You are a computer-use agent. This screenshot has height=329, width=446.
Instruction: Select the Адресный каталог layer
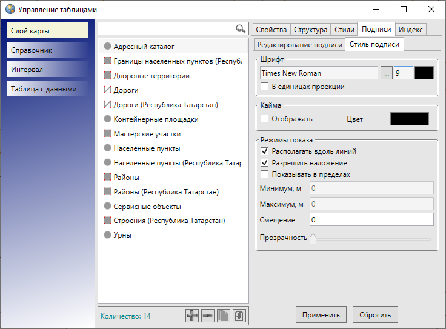pos(143,46)
